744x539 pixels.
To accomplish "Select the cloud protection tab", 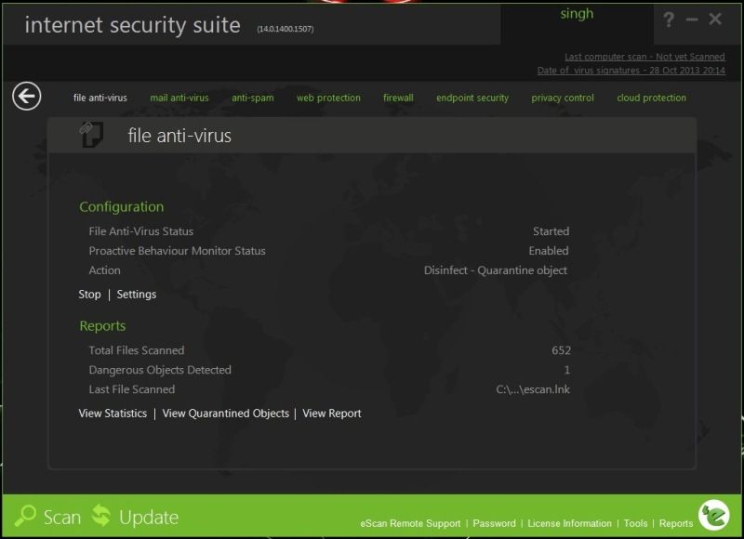I will coord(652,98).
